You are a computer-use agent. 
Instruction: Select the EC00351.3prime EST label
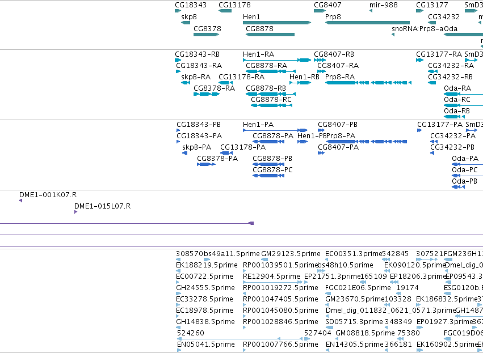coord(354,254)
